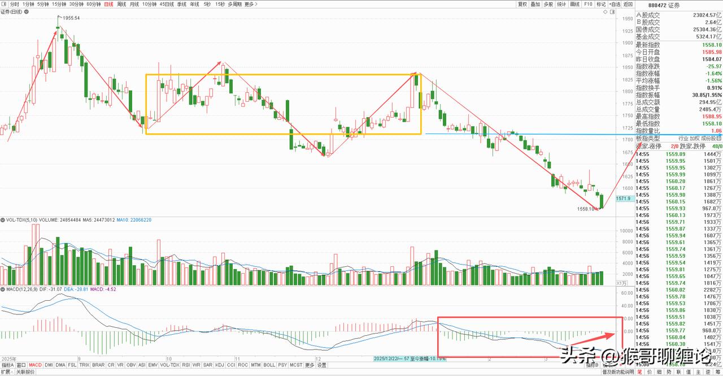This screenshot has height=376, width=723.
Task: Select the 周线 weekly period
Action: pyautogui.click(x=121, y=4)
